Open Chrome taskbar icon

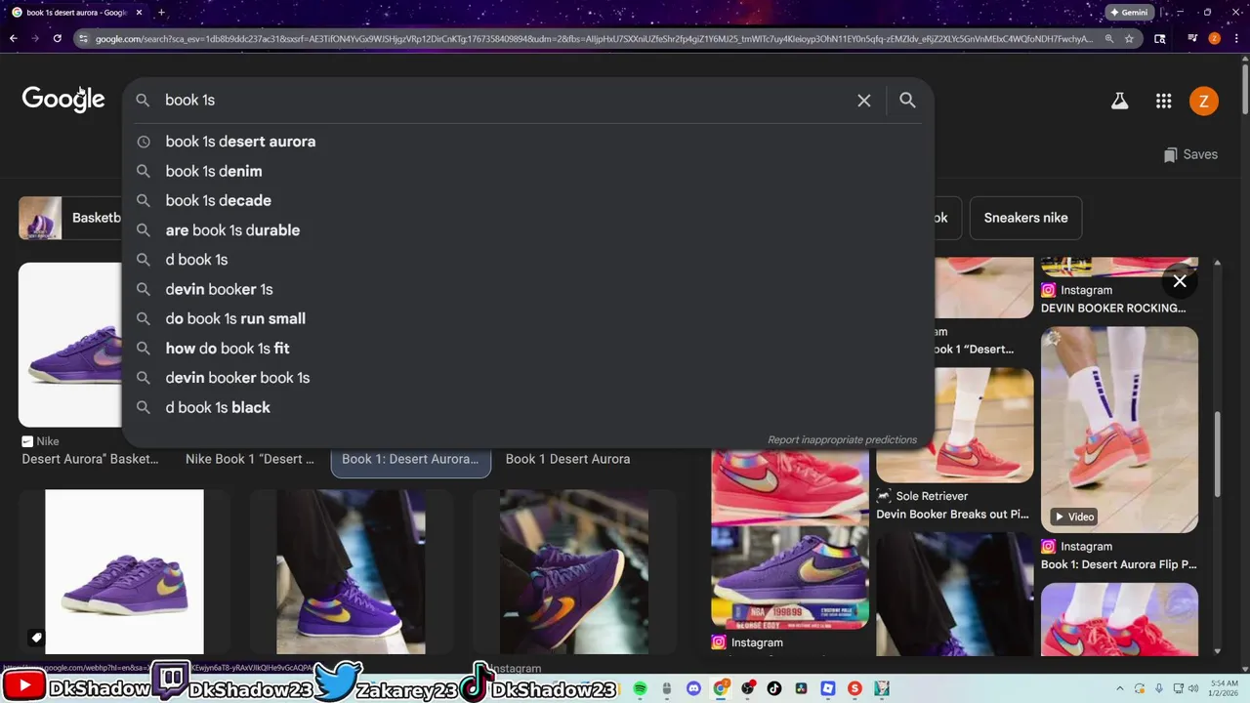coord(721,688)
